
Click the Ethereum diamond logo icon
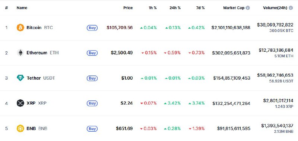(20, 53)
